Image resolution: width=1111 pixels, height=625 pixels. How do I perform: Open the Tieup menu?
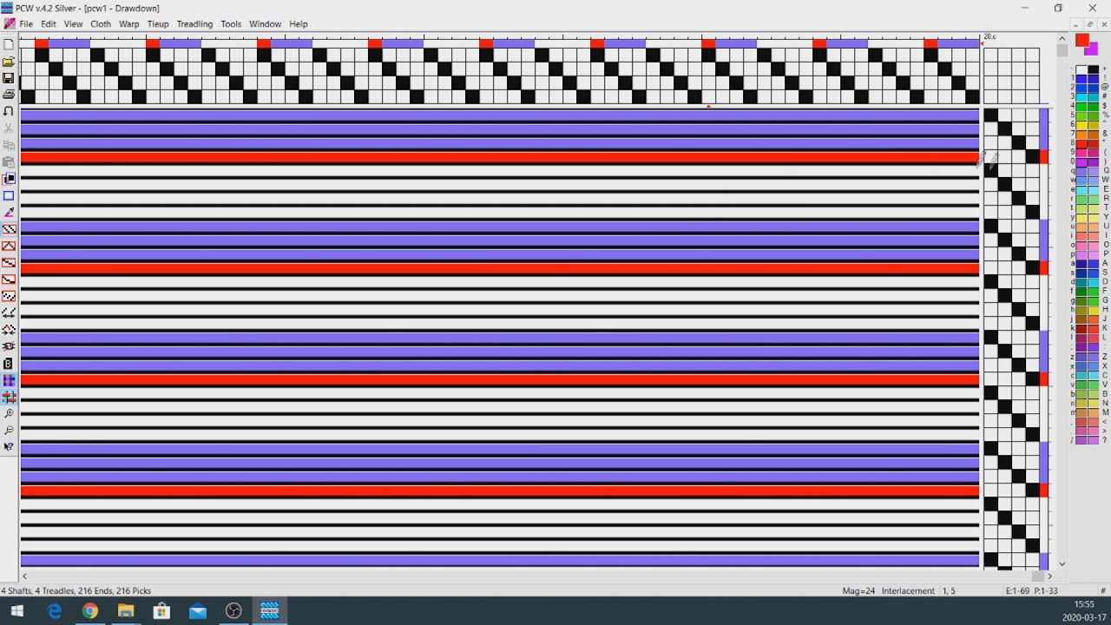click(158, 24)
